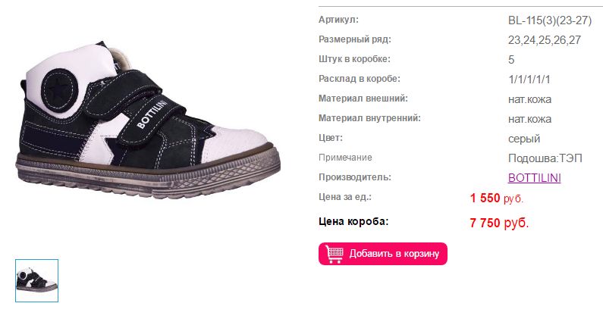Image resolution: width=603 pixels, height=322 pixels.
Task: Click the box price 7 750 руб.
Action: point(499,223)
